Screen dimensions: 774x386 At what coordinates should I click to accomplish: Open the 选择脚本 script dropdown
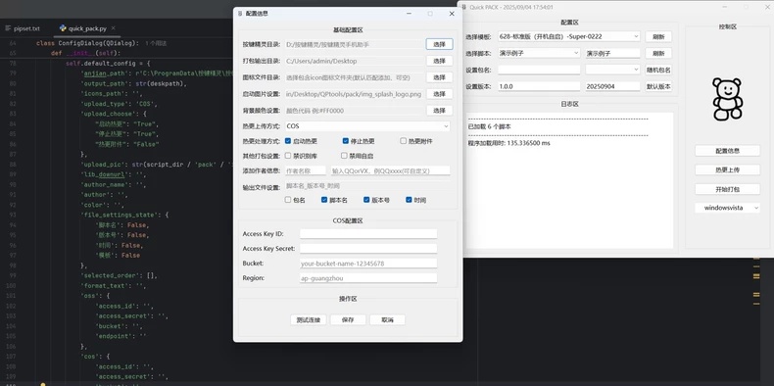click(x=539, y=53)
